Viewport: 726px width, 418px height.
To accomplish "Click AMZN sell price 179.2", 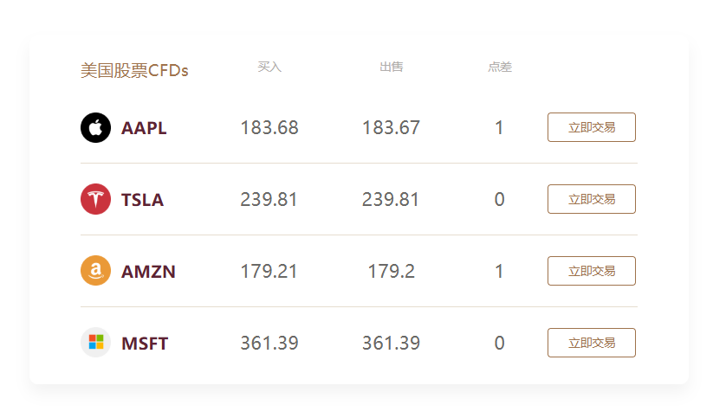I will click(x=391, y=272).
